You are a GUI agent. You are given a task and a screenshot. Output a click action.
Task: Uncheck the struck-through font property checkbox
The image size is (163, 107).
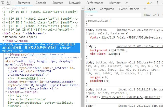pos(87,97)
